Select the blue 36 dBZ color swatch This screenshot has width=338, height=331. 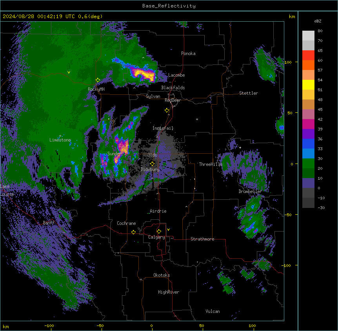pyautogui.click(x=308, y=143)
